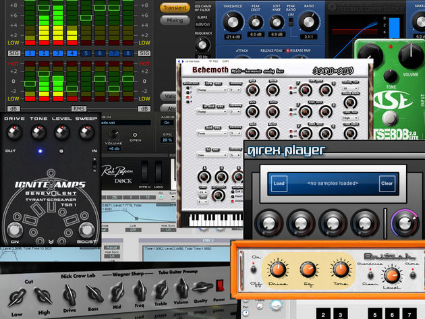Enable active oscillator 1 checkbox in Behemoth

click(188, 88)
